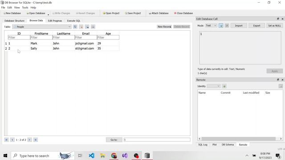
Task: Expand the Open Database recent-files arrow
Action: pyautogui.click(x=48, y=14)
